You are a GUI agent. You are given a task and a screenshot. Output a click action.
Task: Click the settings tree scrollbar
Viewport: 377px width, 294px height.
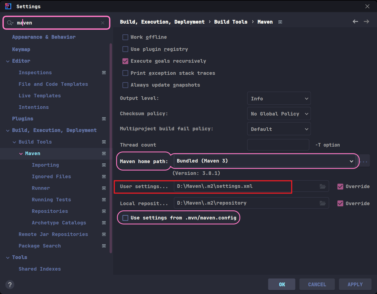111,148
